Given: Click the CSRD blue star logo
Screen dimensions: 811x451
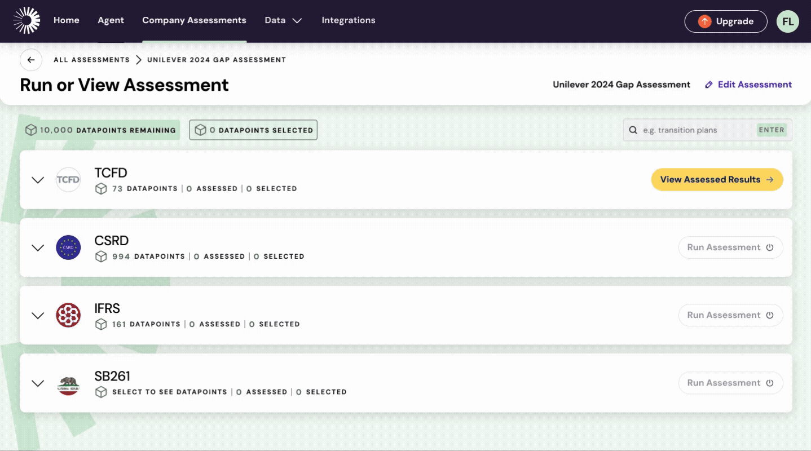Looking at the screenshot, I should [68, 247].
